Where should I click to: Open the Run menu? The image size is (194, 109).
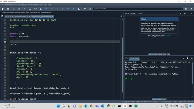(x=19, y=5)
